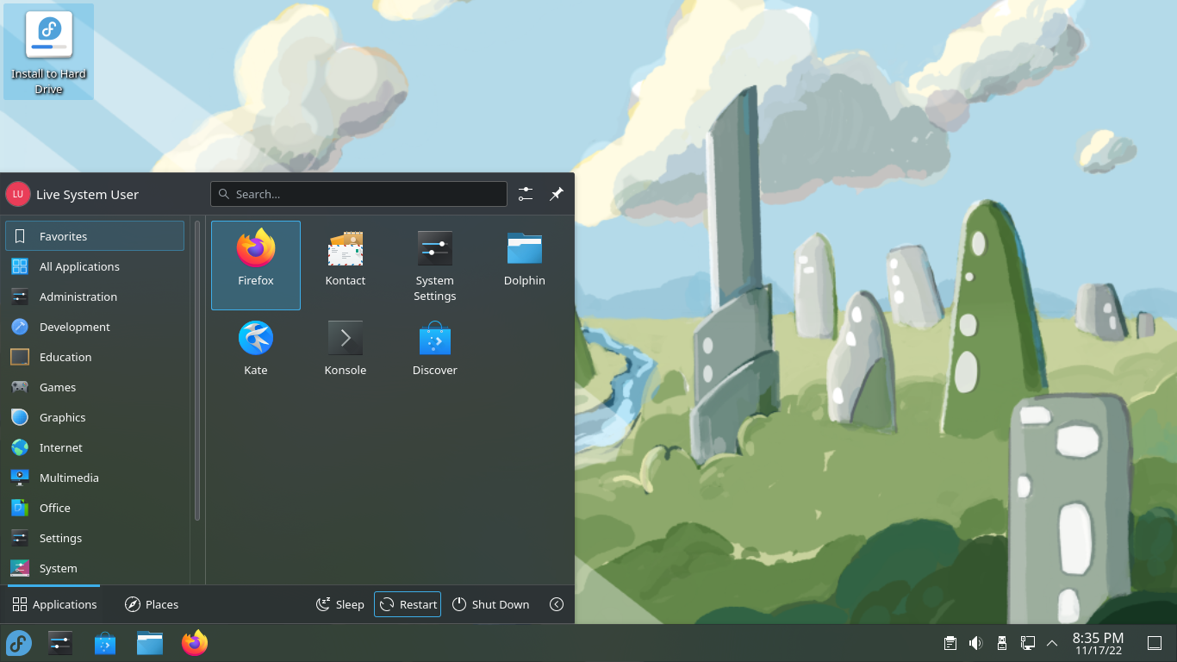This screenshot has height=662, width=1177.
Task: Open System Settings from the taskbar
Action: (60, 643)
